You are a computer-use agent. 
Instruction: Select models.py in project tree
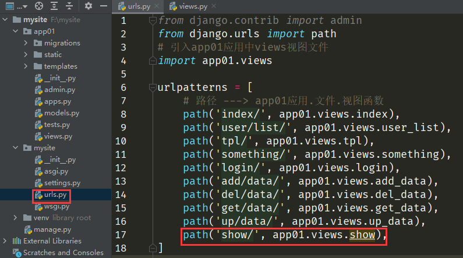pos(62,113)
